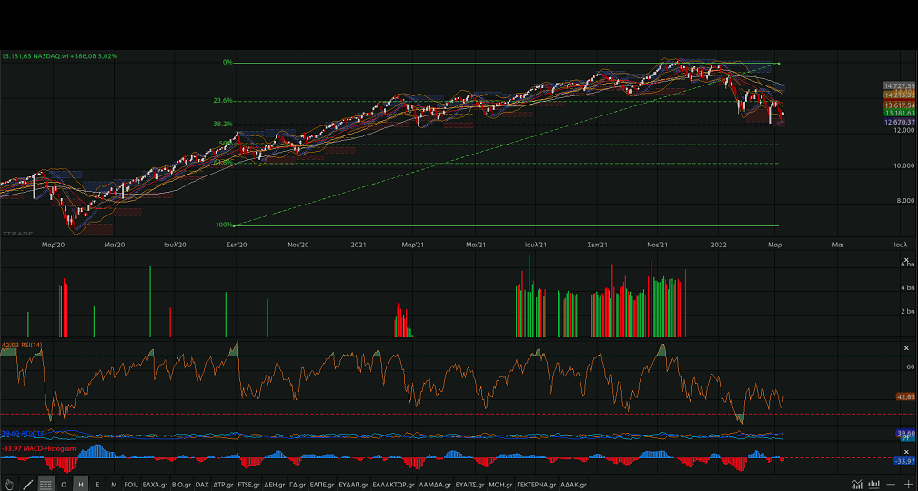This screenshot has height=491, width=918.
Task: Click the 10.000 price axis label
Action: click(x=903, y=165)
